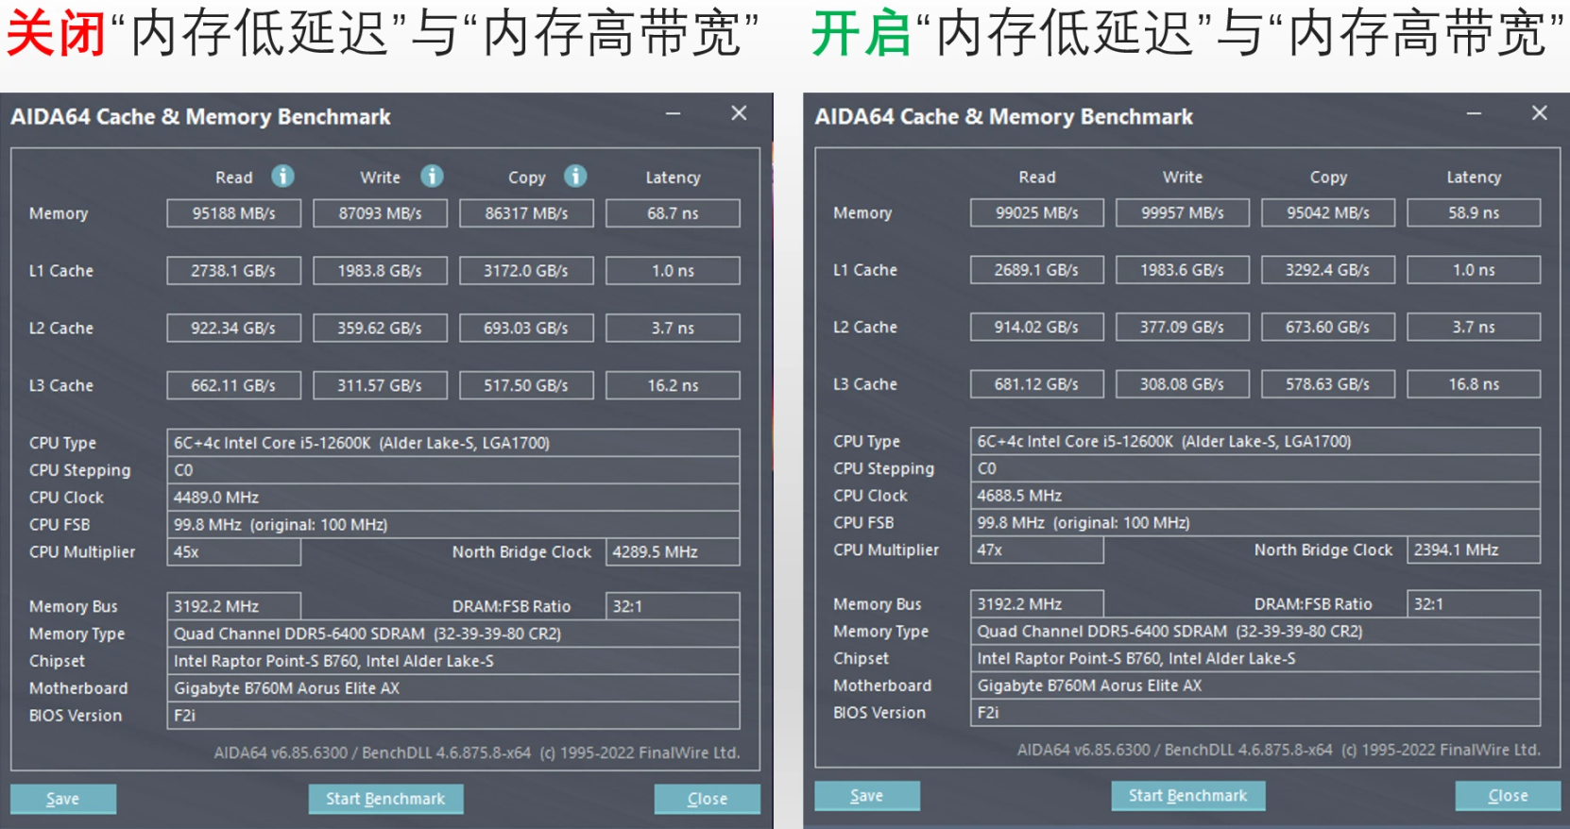This screenshot has width=1570, height=829.
Task: Click CPU Multiplier field showing 47x
Action: click(x=1037, y=550)
